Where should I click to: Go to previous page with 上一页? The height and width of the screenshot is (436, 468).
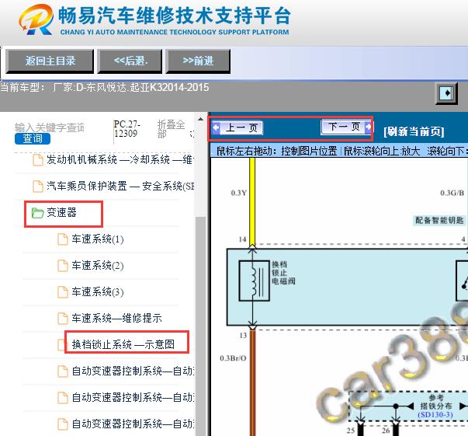(x=237, y=128)
